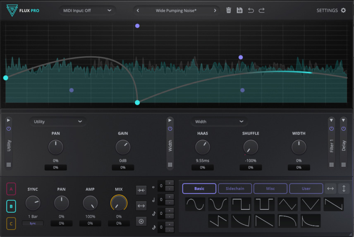Collapse the Width module with its triangle
Image resolution: width=354 pixels, height=237 pixels.
point(170,120)
